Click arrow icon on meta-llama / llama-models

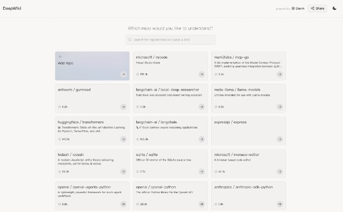[280, 107]
